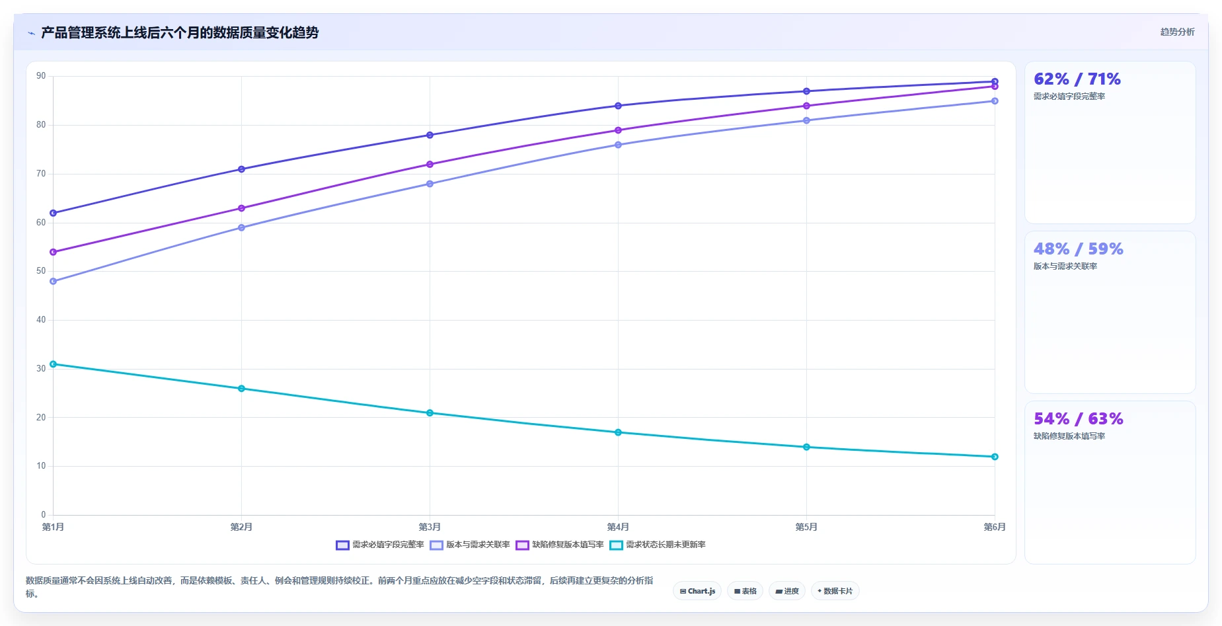Click 需求必填字段完整率 caption in the first card
Screen dimensions: 1222x626
pos(1069,97)
